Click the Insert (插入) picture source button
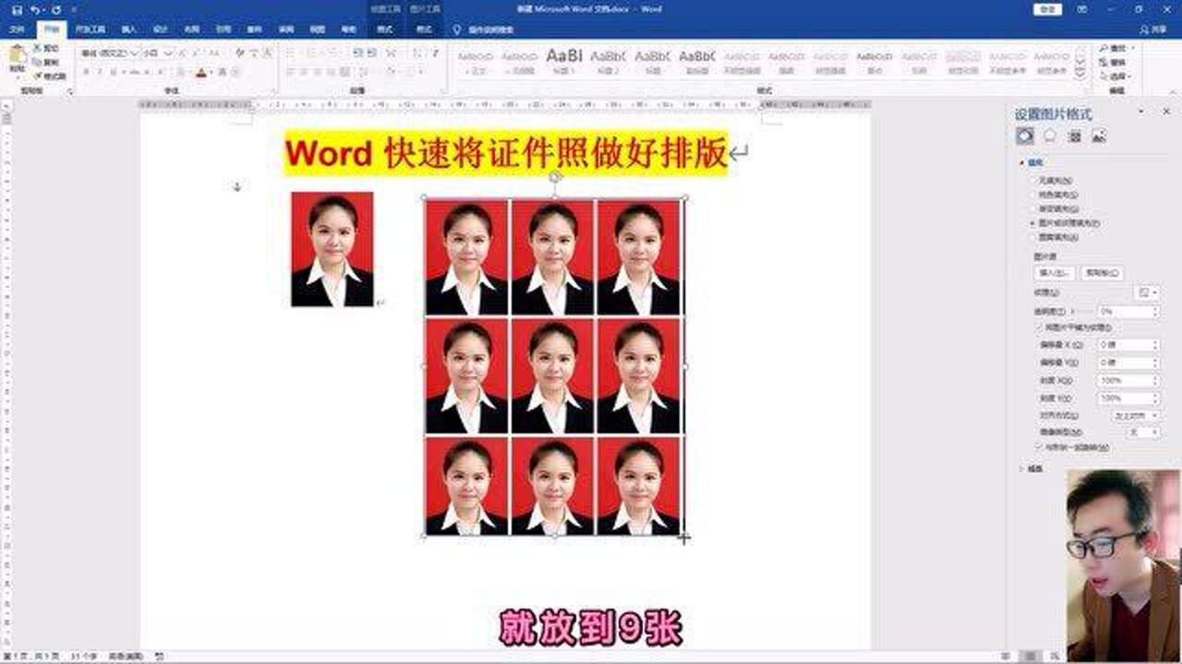 [x=1055, y=273]
